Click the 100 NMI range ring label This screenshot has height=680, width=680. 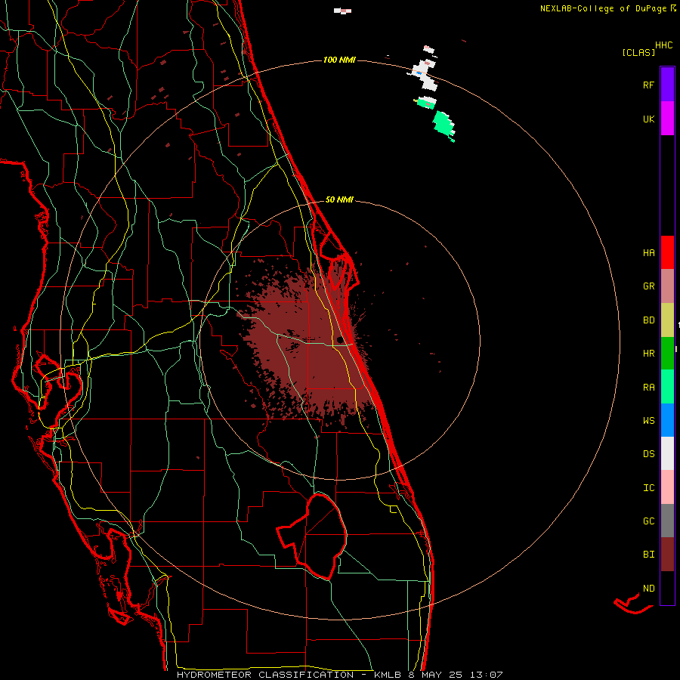[339, 60]
